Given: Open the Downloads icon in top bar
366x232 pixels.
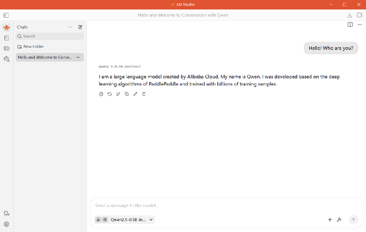Looking at the screenshot, I should [x=349, y=15].
